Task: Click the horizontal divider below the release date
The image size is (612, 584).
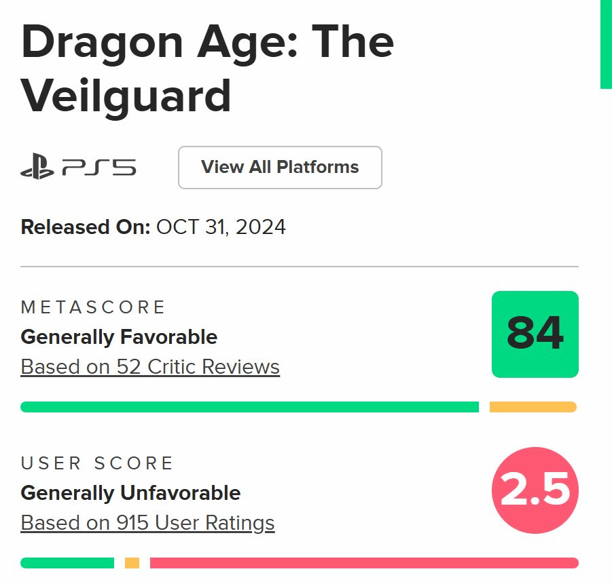Action: [299, 267]
